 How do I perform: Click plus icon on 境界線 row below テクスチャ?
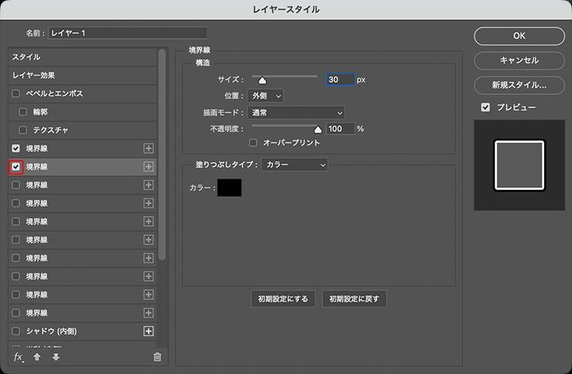148,148
